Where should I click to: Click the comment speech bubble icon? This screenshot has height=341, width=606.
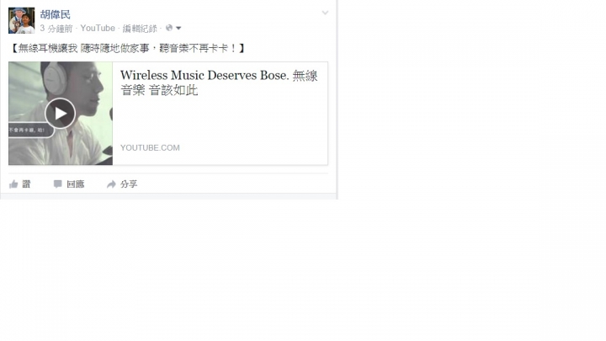(x=57, y=184)
